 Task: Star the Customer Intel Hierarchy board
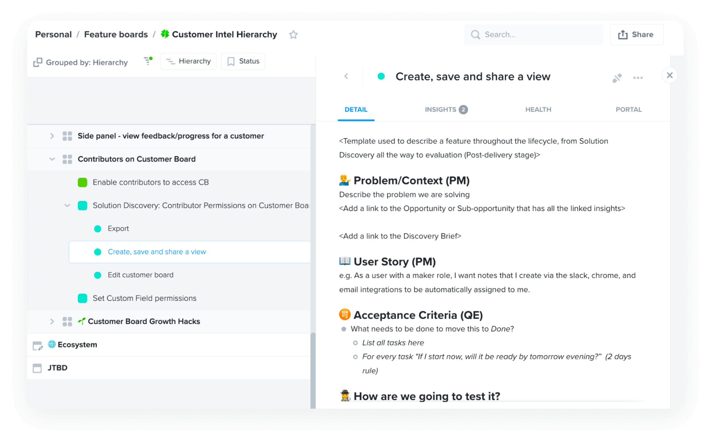[293, 35]
